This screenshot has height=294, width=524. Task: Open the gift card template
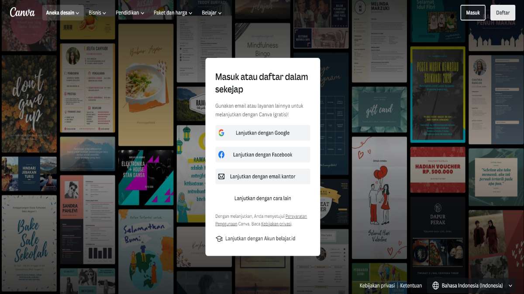tap(379, 109)
